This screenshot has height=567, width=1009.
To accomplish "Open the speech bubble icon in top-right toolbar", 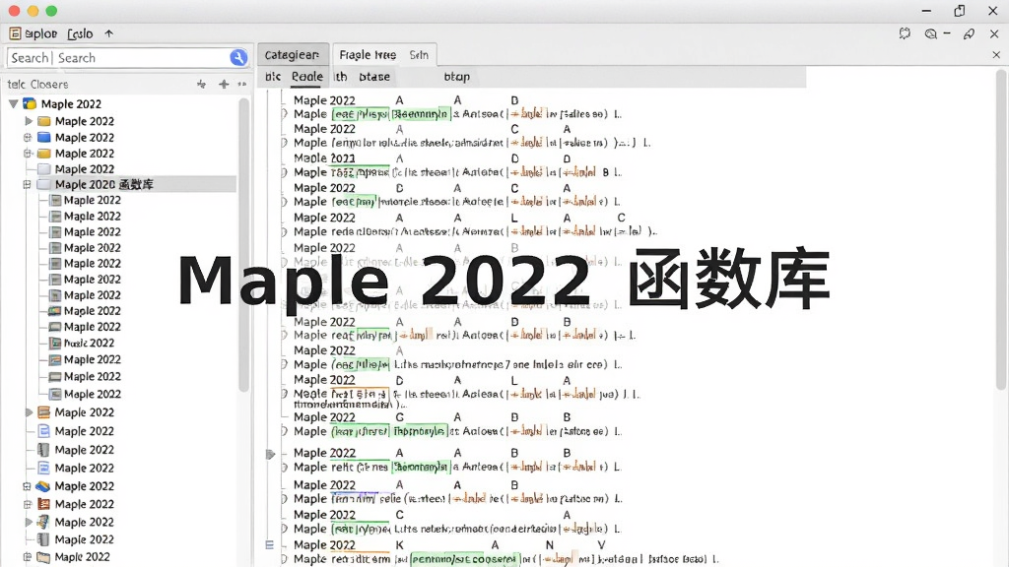I will (x=905, y=33).
